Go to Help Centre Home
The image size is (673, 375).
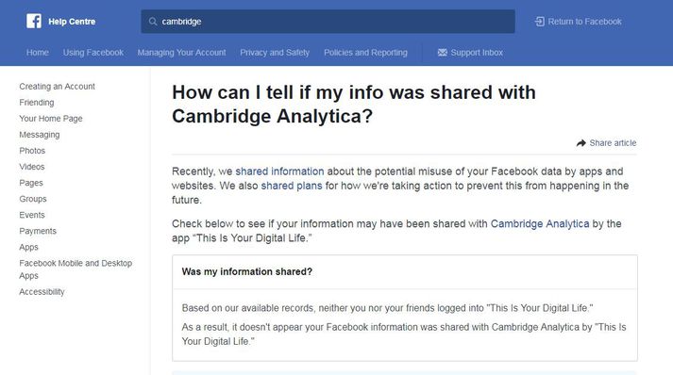tap(38, 52)
